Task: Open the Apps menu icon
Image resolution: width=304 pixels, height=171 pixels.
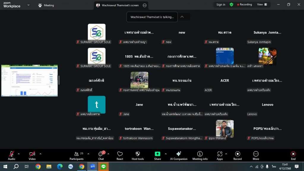Action: (220, 155)
